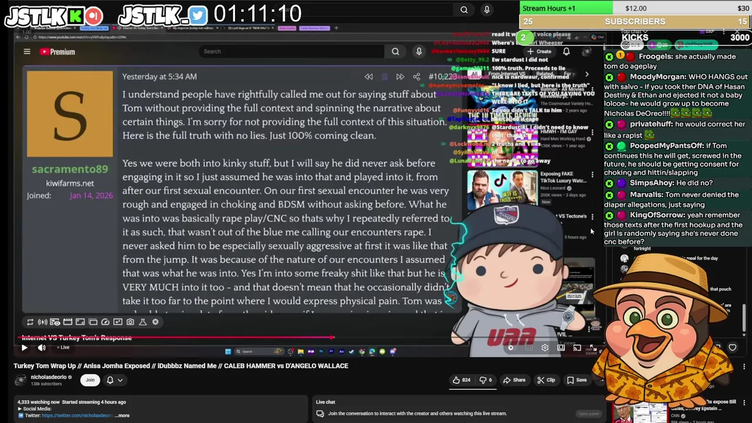Image resolution: width=752 pixels, height=423 pixels.
Task: Click the chat heart icon
Action: click(x=733, y=348)
